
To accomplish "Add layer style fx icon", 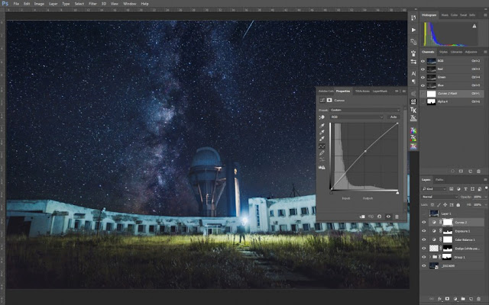I will click(x=439, y=299).
